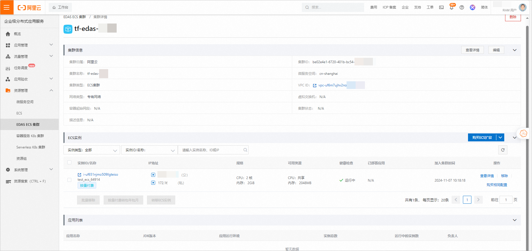Expand the 系统管理 sidebar menu

(x=51, y=169)
